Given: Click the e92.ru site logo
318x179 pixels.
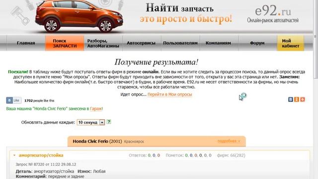Looking at the screenshot, I should [273, 14].
